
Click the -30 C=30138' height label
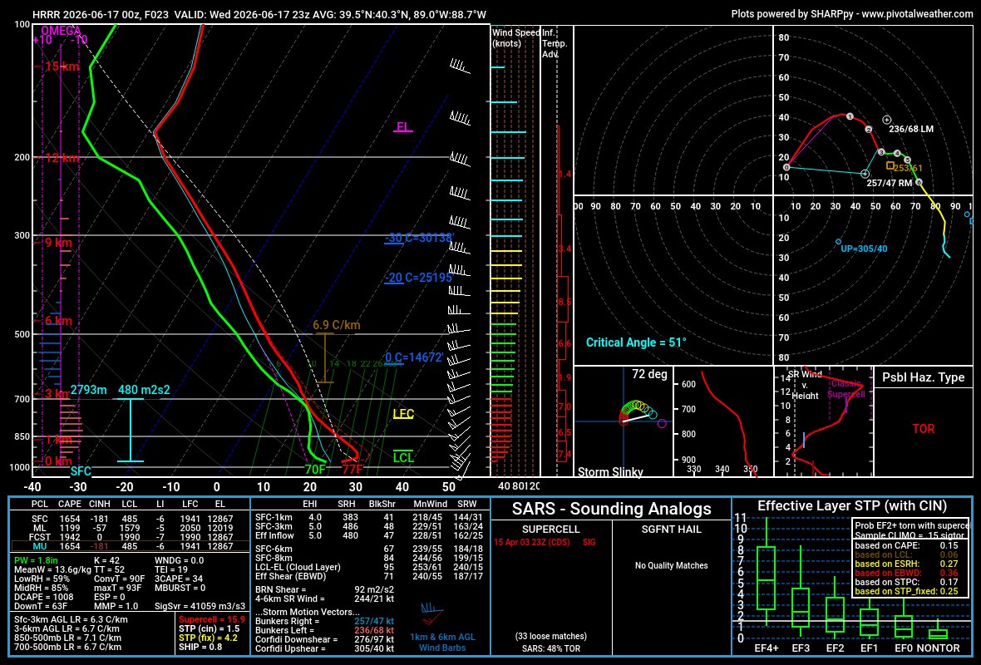pos(418,238)
